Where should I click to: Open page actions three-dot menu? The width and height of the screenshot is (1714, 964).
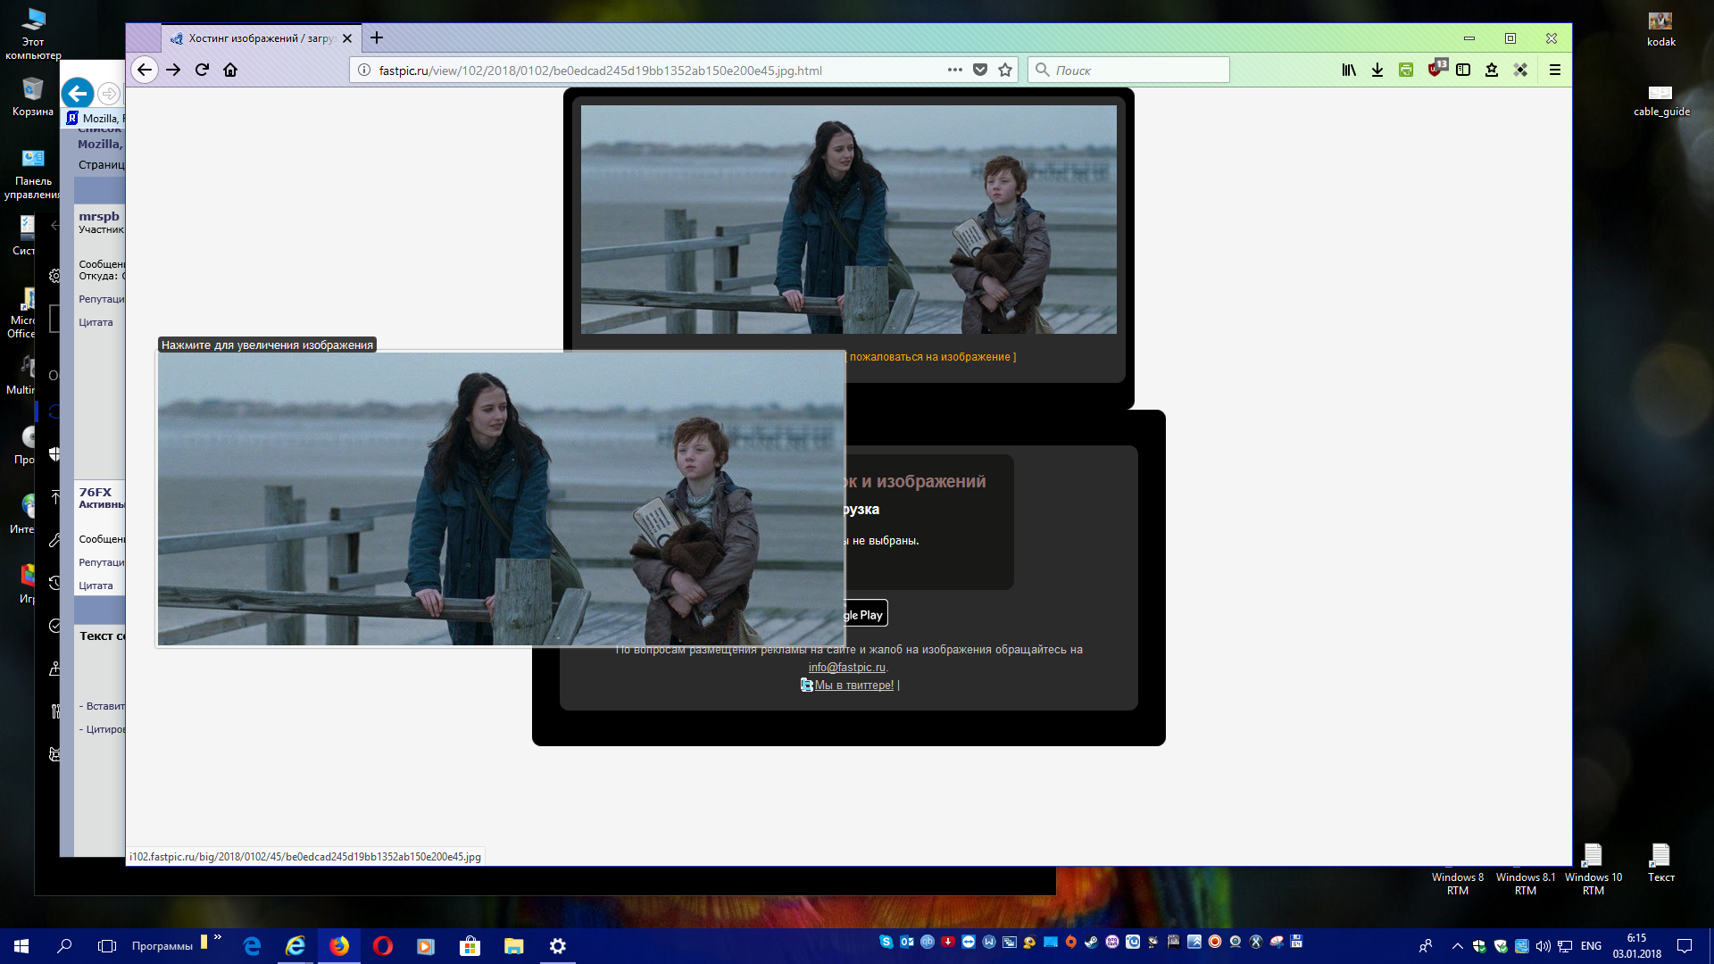click(954, 70)
